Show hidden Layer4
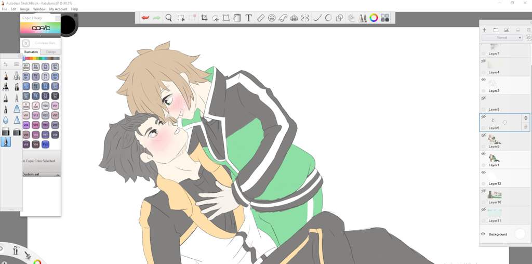Image resolution: width=532 pixels, height=264 pixels. click(484, 61)
